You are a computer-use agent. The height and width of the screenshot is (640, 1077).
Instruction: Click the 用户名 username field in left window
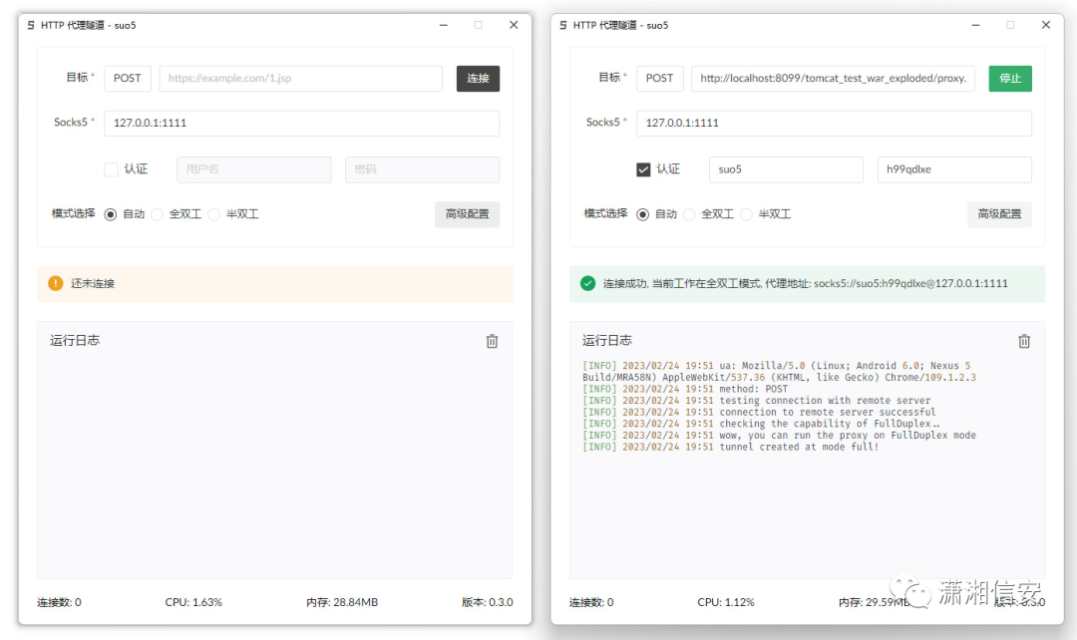tap(254, 169)
